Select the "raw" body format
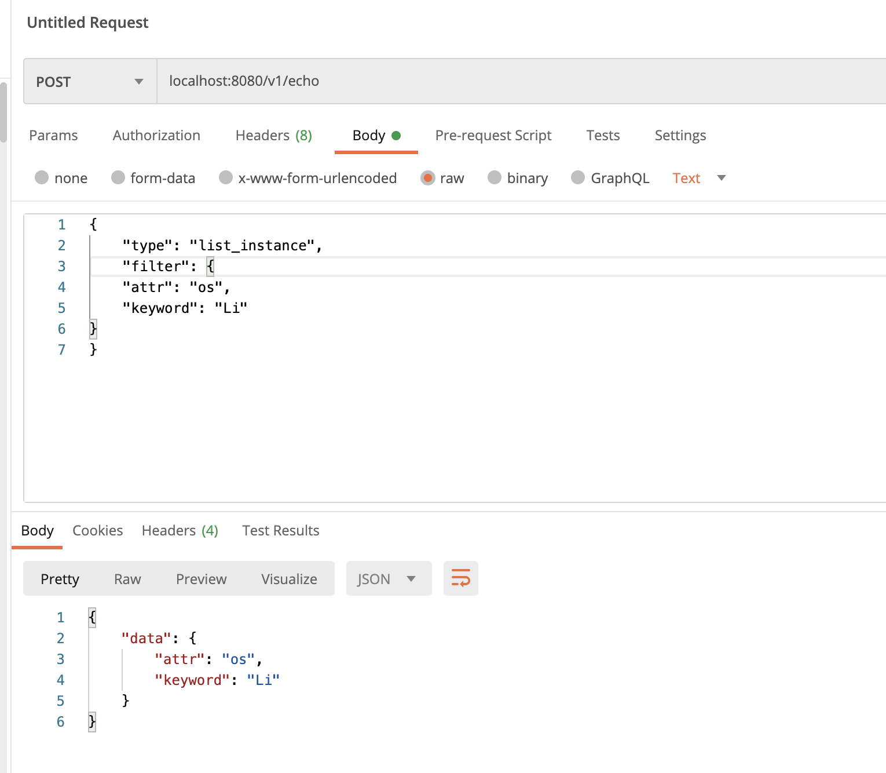The width and height of the screenshot is (886, 773). click(x=442, y=178)
